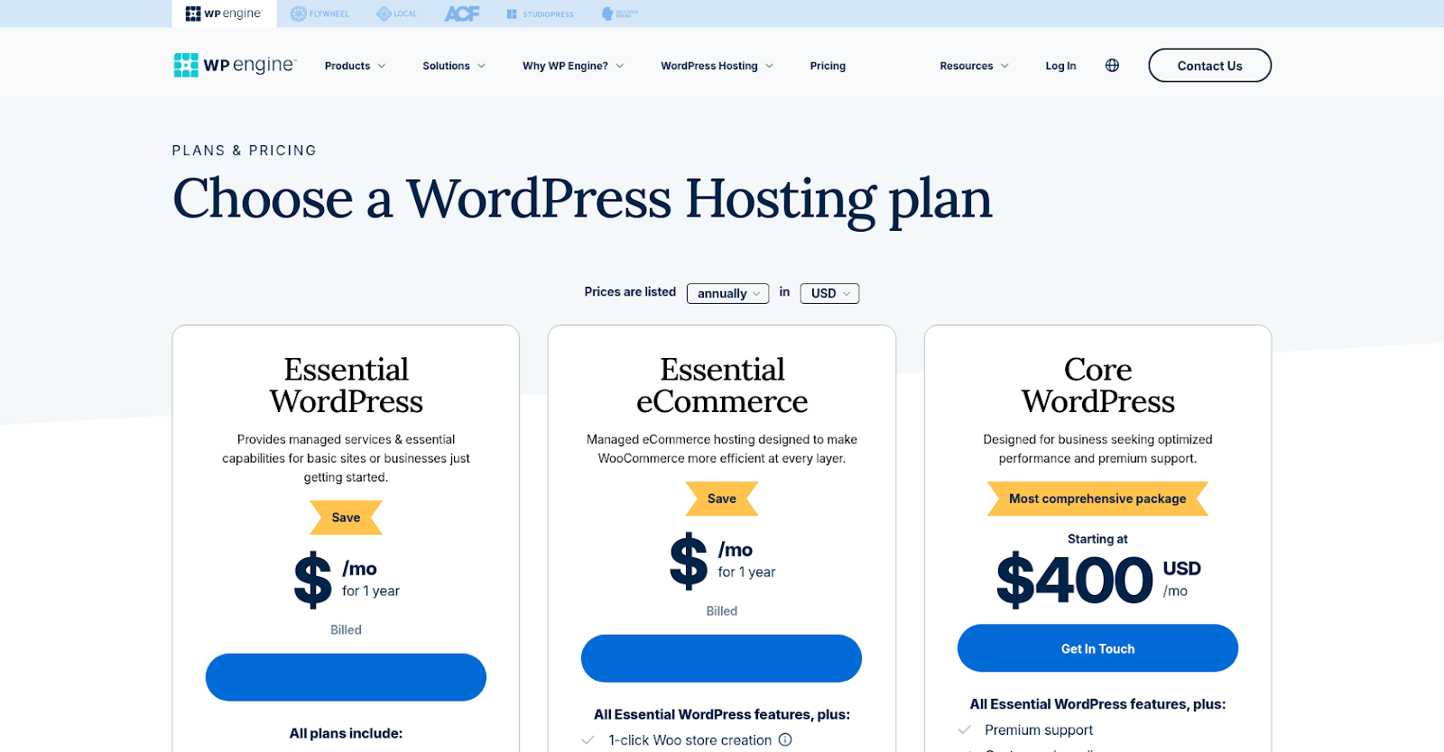The height and width of the screenshot is (752, 1444).
Task: Open the WP Engine brand tab in top strip
Action: pos(224,14)
